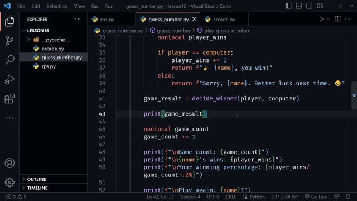Open the Selection menu
Image resolution: width=357 pixels, height=201 pixels.
click(57, 6)
